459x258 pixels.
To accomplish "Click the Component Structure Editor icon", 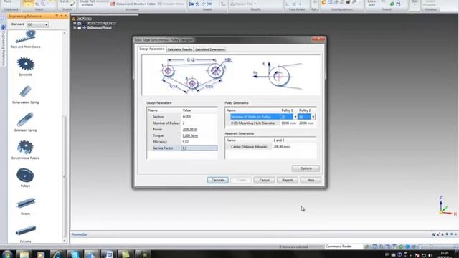I will tap(113, 4).
